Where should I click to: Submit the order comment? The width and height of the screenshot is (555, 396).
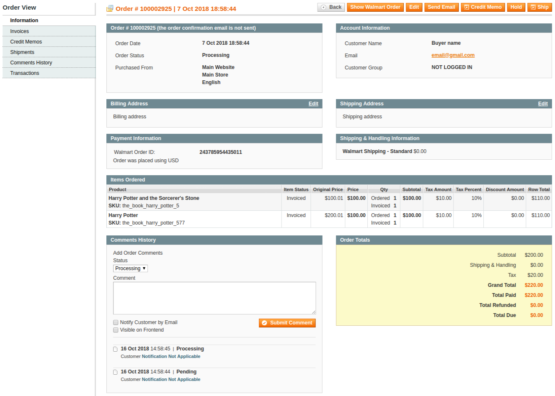click(287, 323)
